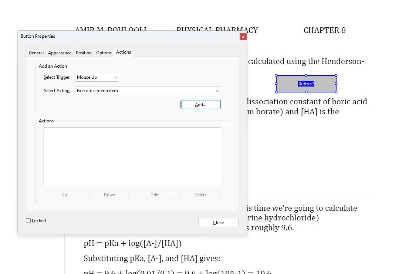Expand the Execute a menu item dropdown arrow
Screen dimensions: 419x274
(x=218, y=91)
